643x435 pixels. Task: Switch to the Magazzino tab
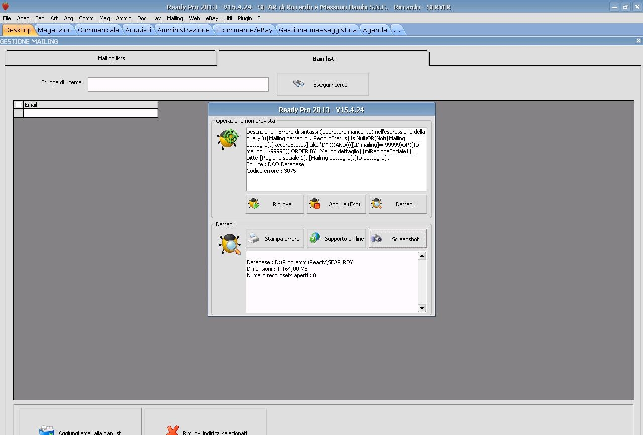tap(55, 30)
